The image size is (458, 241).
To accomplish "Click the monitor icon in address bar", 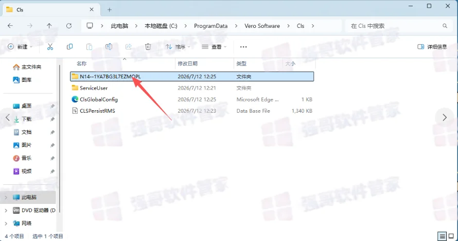I will point(90,26).
